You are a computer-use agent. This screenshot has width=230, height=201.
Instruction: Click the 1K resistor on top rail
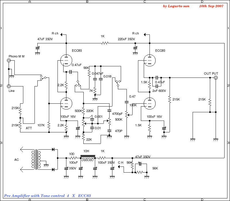[105, 43]
